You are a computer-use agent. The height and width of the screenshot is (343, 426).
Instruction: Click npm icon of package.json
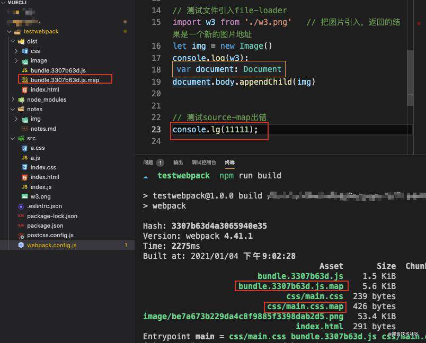[21, 225]
